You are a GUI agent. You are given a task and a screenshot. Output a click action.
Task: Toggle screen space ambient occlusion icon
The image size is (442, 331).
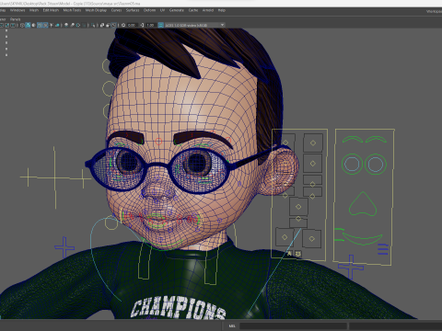(66, 25)
